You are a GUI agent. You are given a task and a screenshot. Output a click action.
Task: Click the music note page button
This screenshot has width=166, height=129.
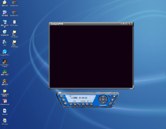87,104
